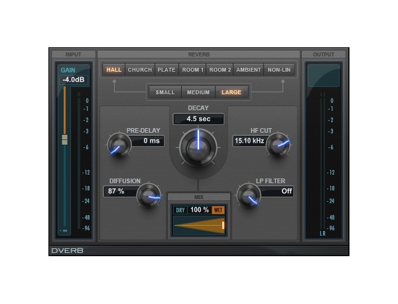Click the DECAY knob

[198, 148]
